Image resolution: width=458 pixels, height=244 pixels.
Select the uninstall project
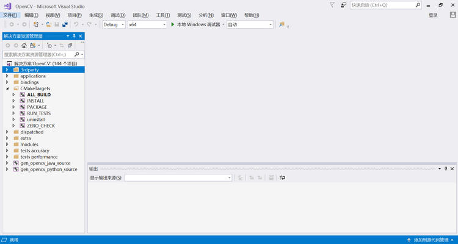point(36,120)
